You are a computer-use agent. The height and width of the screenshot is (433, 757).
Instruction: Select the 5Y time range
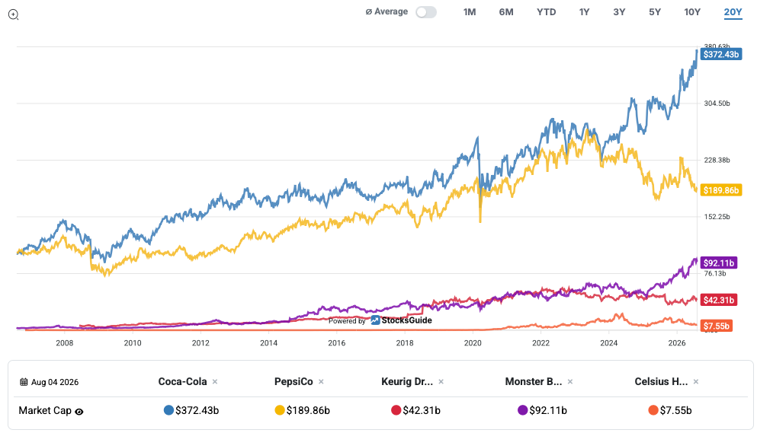pos(655,12)
